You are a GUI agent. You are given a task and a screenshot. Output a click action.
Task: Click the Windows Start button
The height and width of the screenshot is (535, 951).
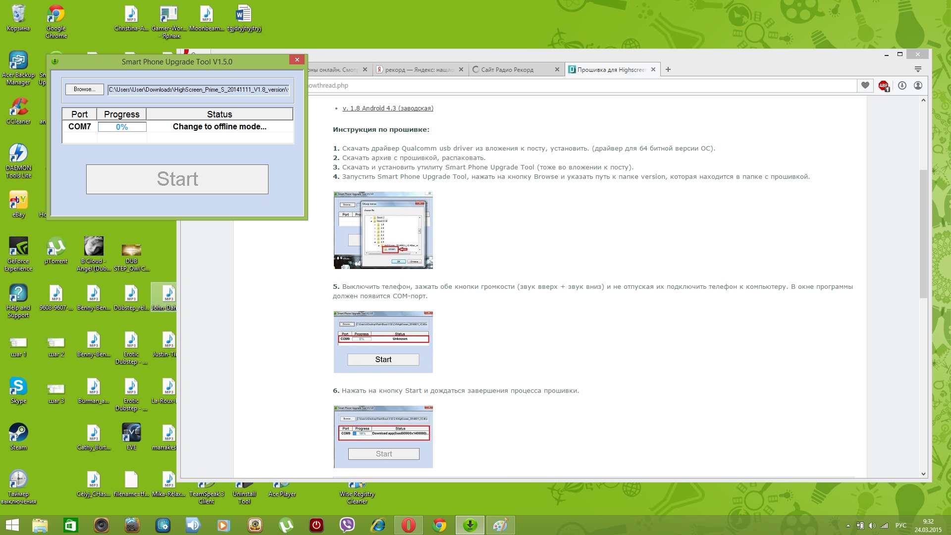point(12,525)
